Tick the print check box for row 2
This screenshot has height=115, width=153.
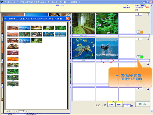click(x=148, y=39)
